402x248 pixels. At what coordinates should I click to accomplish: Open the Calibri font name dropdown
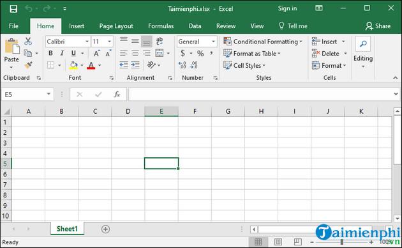pyautogui.click(x=87, y=42)
